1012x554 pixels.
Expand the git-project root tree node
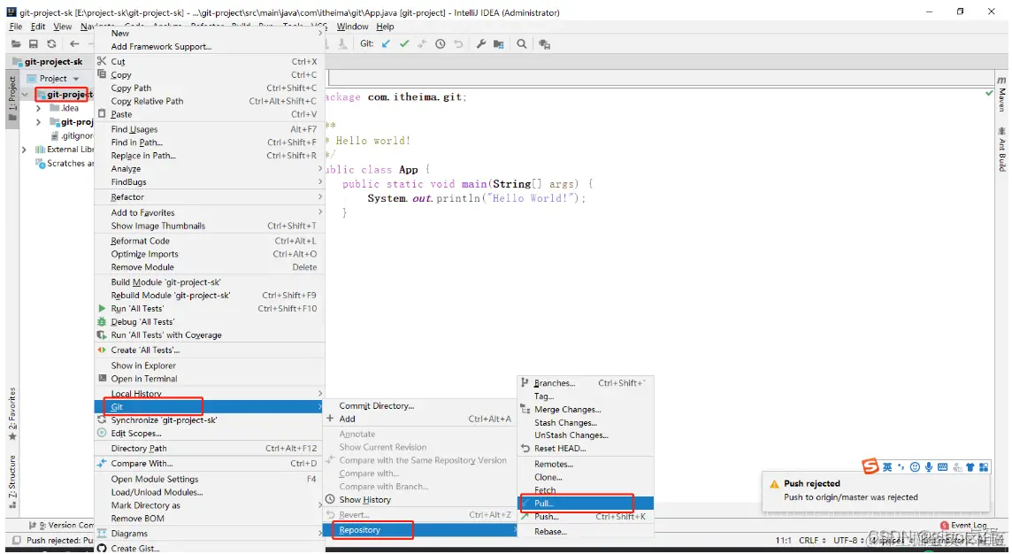(25, 95)
